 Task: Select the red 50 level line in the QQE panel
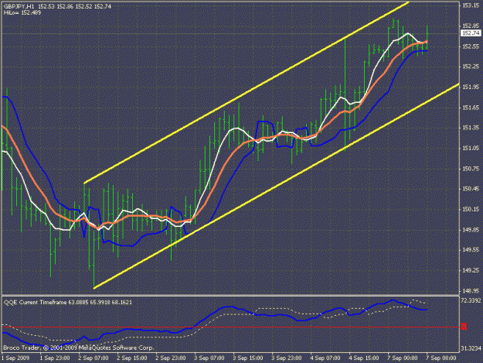231,327
